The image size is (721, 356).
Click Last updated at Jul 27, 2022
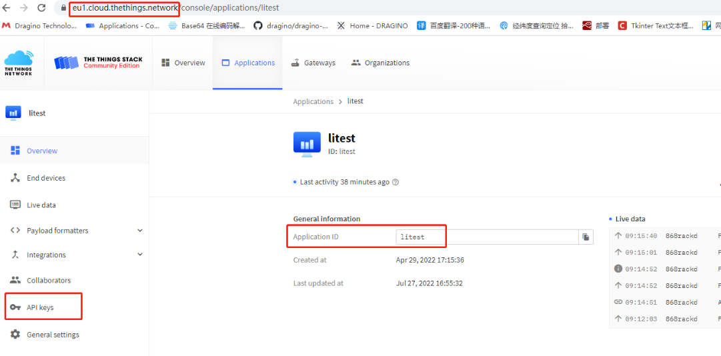(429, 283)
